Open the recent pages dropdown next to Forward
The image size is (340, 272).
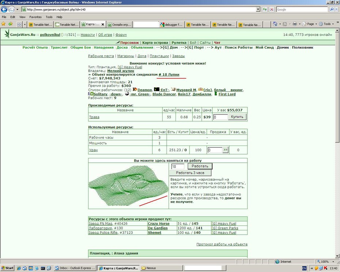coord(18,10)
